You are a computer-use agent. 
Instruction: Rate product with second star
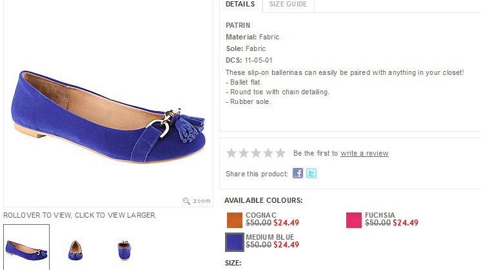pos(244,153)
